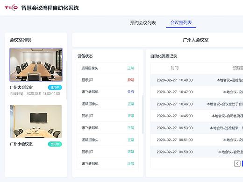Click the room list panel scrollbar
243x182 pixels.
(x=67, y=80)
